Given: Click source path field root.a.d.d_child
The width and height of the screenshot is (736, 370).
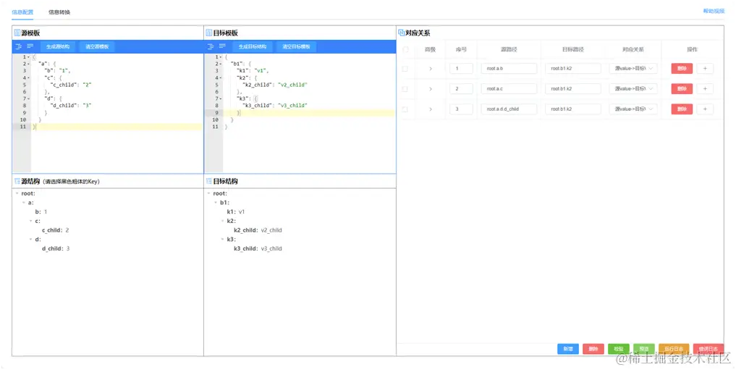Looking at the screenshot, I should 509,109.
